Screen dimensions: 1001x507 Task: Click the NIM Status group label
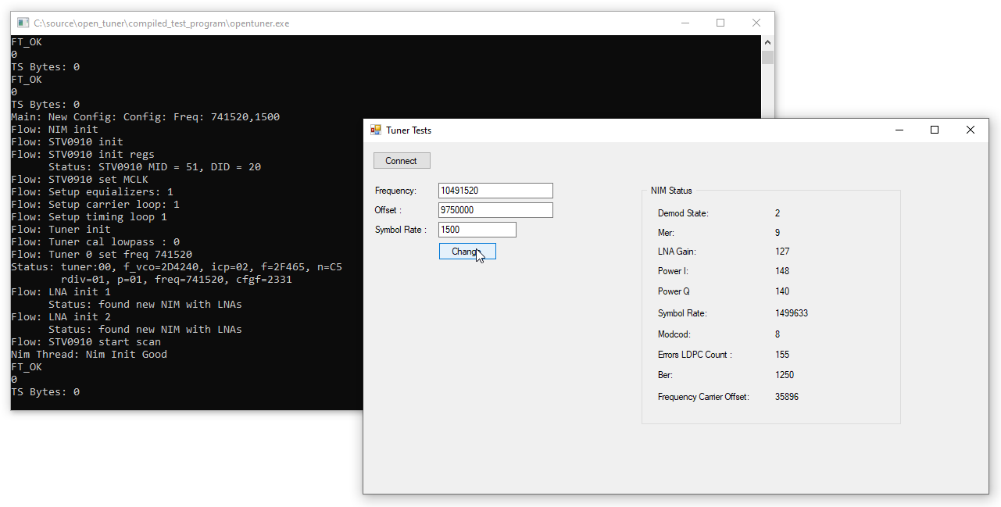671,191
